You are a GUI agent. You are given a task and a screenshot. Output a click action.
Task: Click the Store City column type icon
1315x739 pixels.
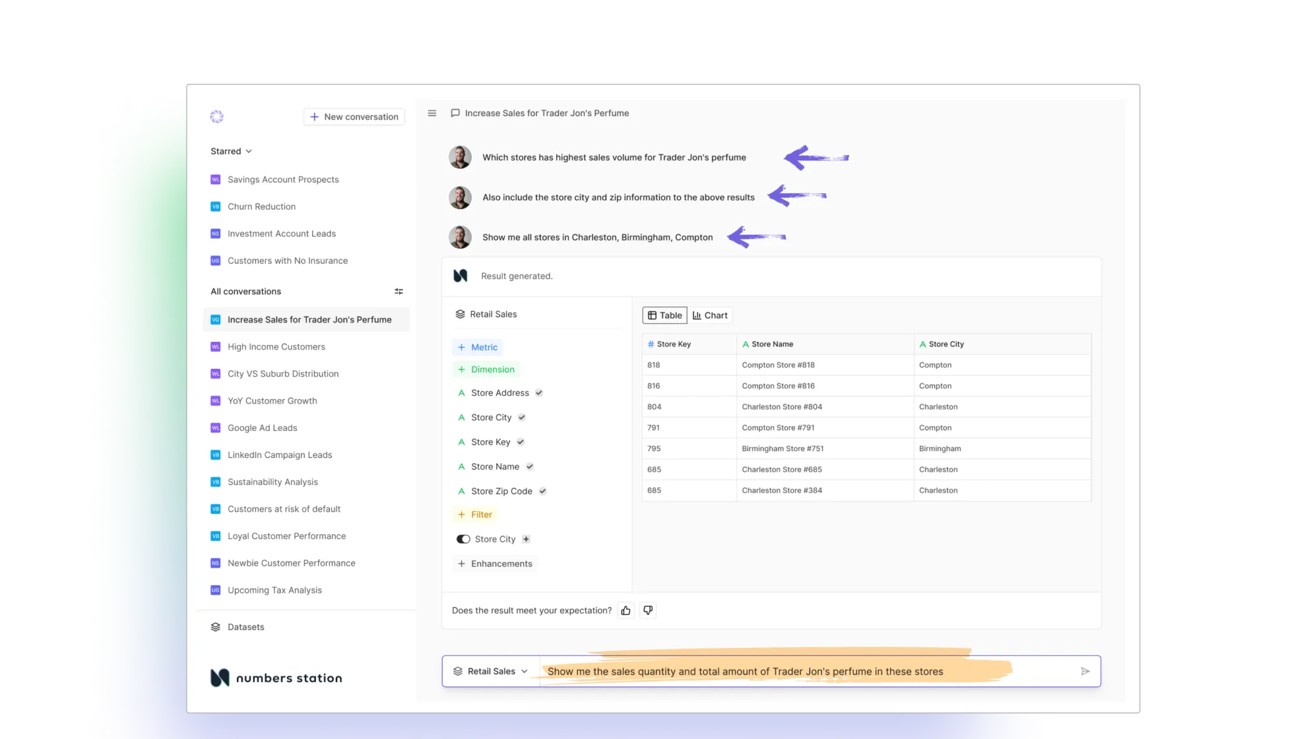click(923, 344)
